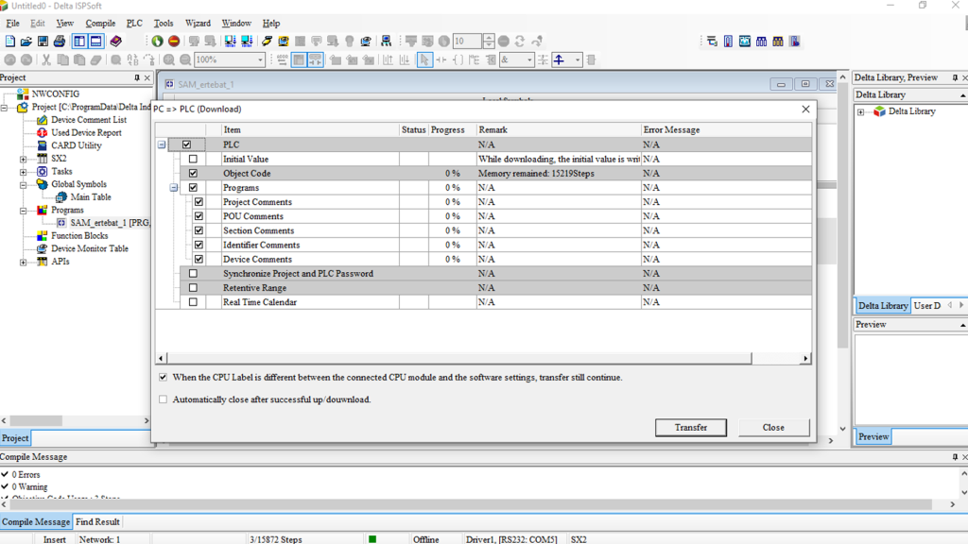Click the green Run PLC icon
Screen dimensions: 968x544
158,42
